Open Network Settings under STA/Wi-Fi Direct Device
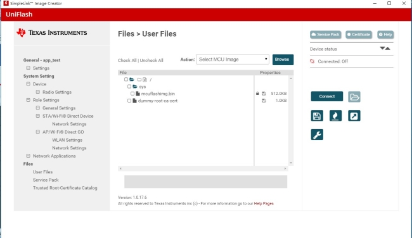 [69, 124]
